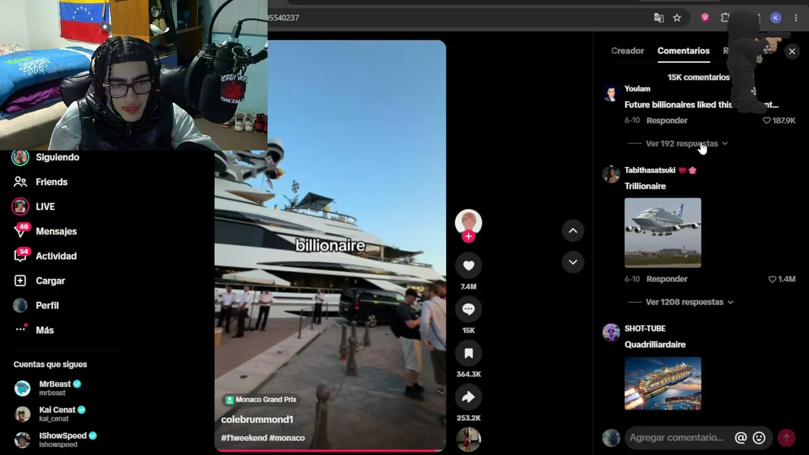Open comments via speech bubble icon
Screen dimensions: 809x455
pyautogui.click(x=468, y=309)
